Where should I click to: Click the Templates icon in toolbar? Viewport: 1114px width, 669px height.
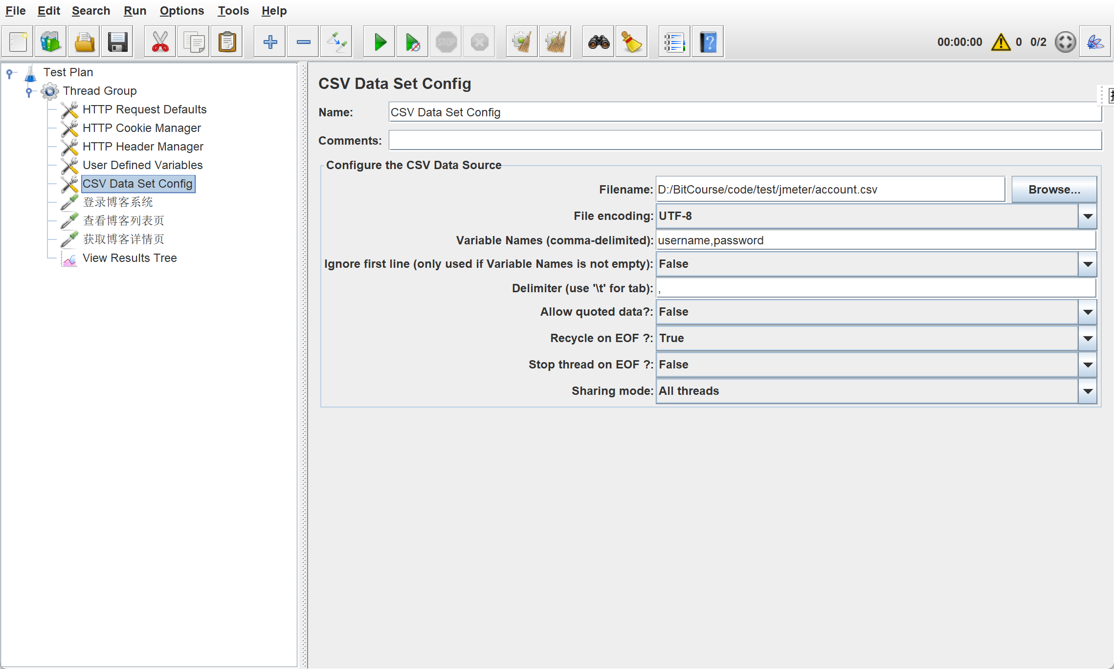pyautogui.click(x=50, y=42)
